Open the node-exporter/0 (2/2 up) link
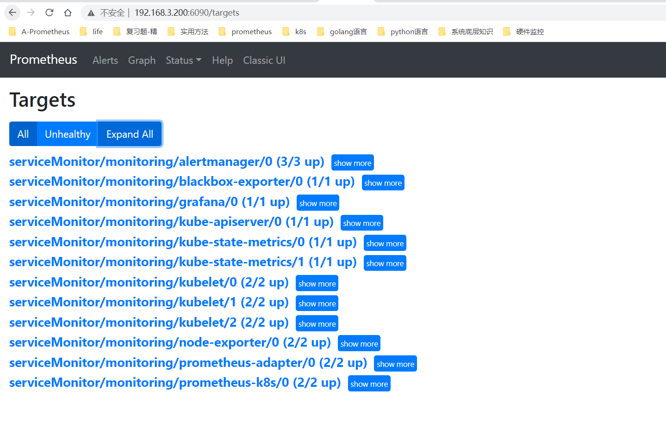666x421 pixels. click(x=170, y=342)
